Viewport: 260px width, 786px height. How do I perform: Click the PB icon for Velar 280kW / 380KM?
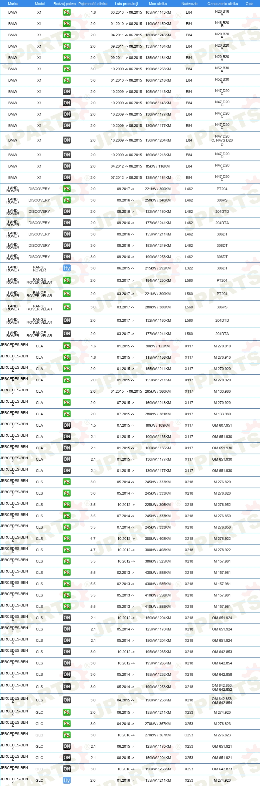pyautogui.click(x=67, y=307)
